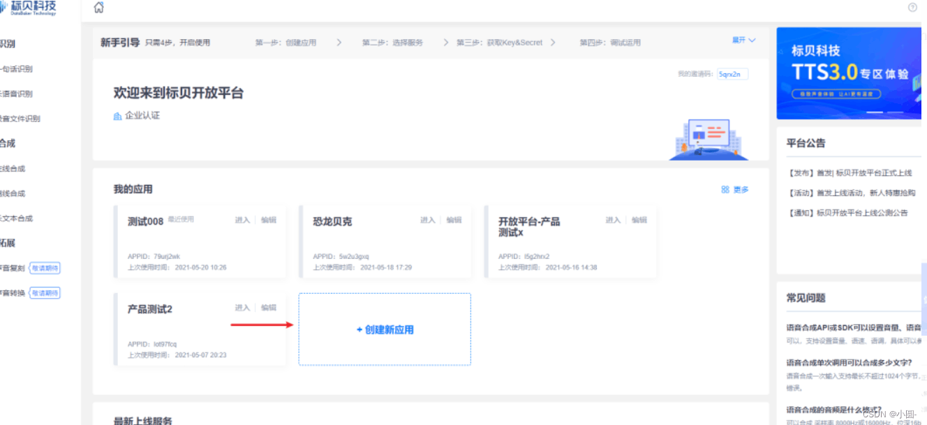The height and width of the screenshot is (425, 927).
Task: Click the APPID 79urj2wk text
Action: (154, 256)
